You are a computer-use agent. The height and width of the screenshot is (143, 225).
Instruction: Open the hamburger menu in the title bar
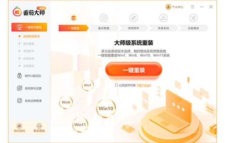click(x=193, y=7)
